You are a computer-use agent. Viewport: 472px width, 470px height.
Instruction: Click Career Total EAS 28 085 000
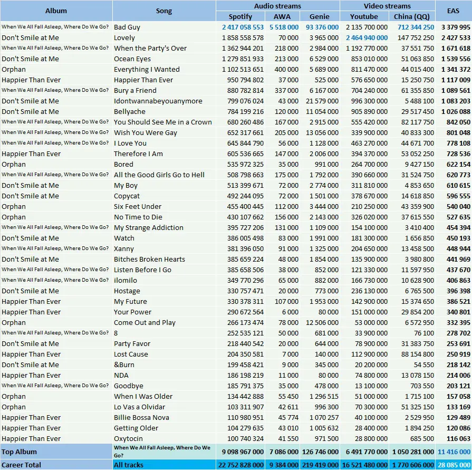tap(454, 465)
